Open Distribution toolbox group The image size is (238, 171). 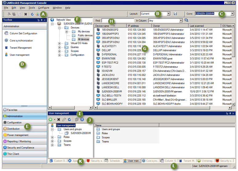25,129
